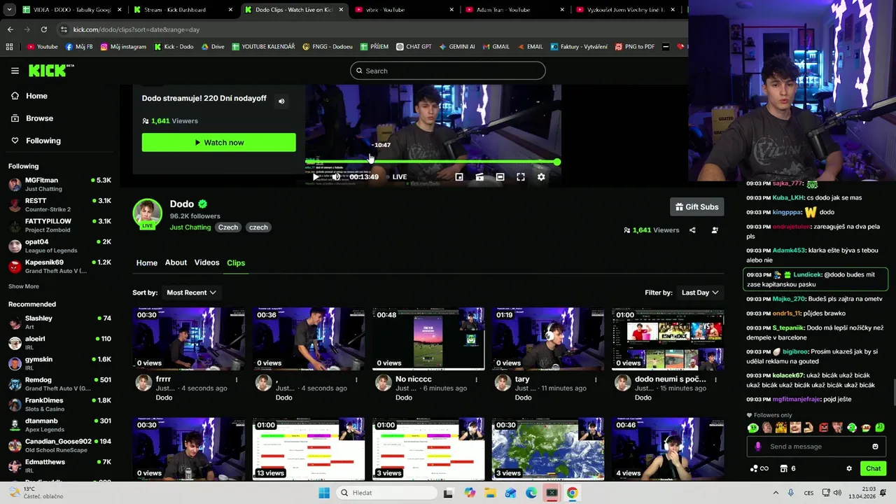Click the green Chat send button
896x504 pixels.
coord(874,469)
